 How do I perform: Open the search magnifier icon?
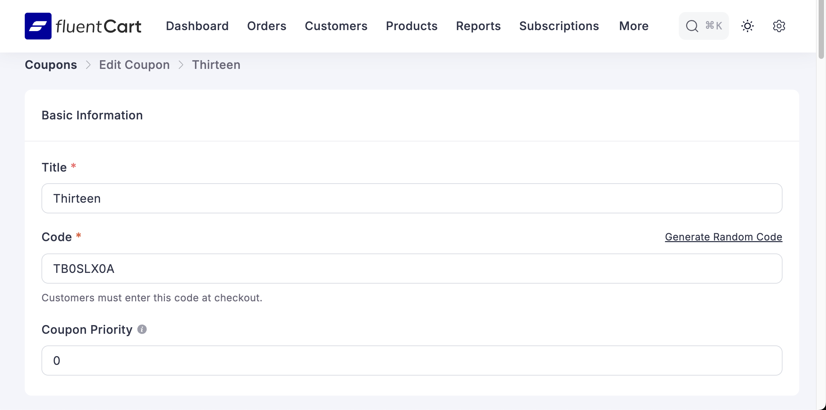[x=692, y=26]
